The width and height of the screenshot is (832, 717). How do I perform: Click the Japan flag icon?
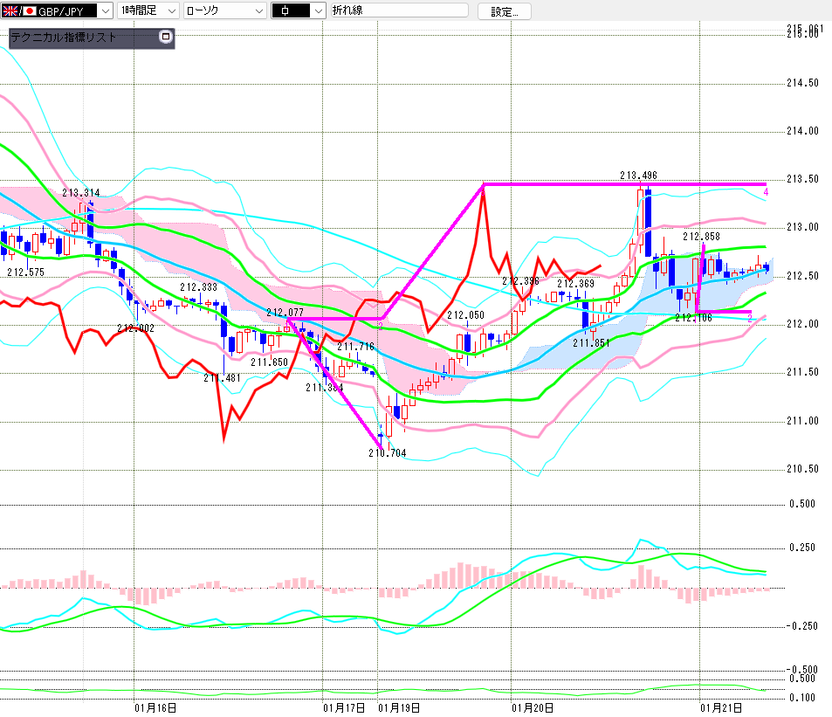pos(28,11)
